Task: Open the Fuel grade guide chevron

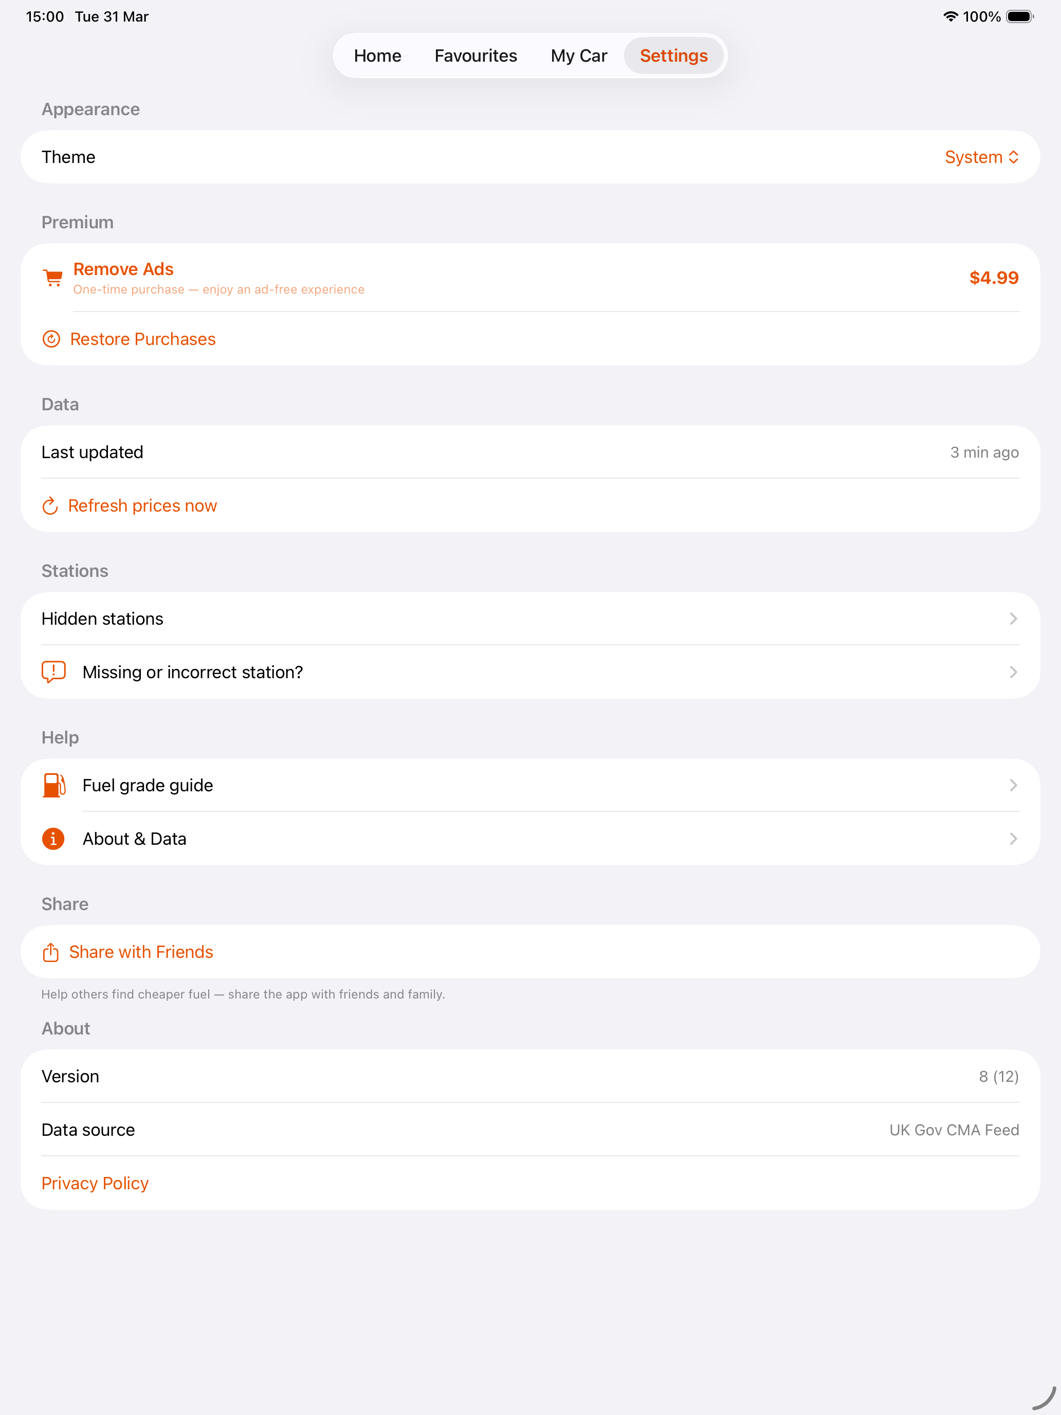Action: (1013, 785)
